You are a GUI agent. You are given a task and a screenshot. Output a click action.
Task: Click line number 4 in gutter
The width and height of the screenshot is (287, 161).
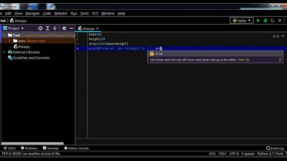tap(78, 48)
